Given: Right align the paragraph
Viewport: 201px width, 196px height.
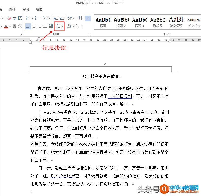Looking at the screenshot, I should click(39, 26).
